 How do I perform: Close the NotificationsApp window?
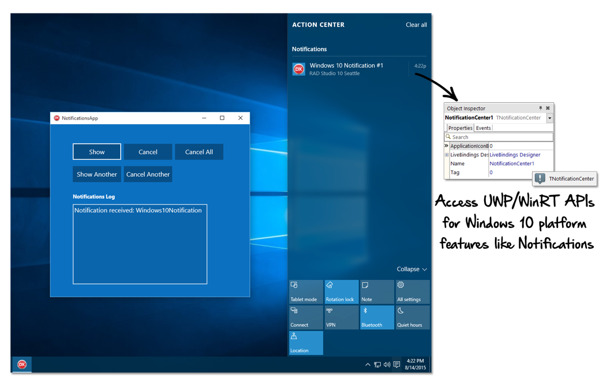click(241, 118)
